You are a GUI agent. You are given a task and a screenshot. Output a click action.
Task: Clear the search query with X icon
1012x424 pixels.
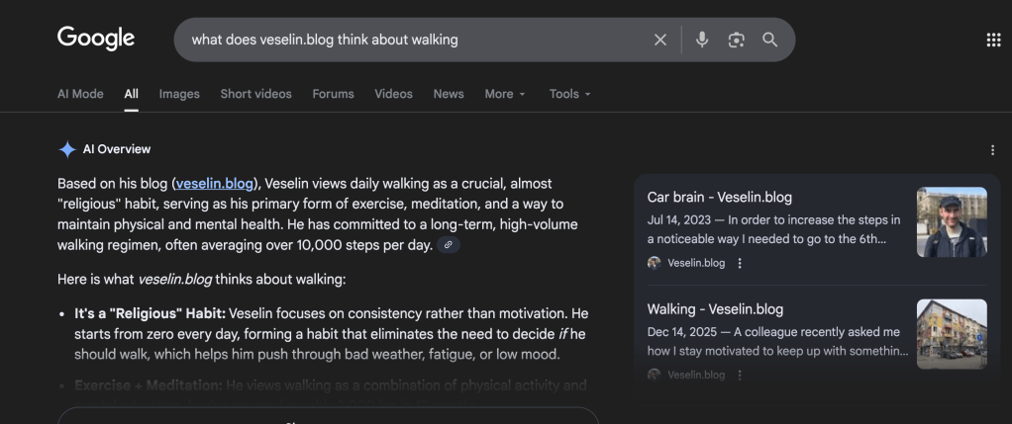(x=660, y=40)
